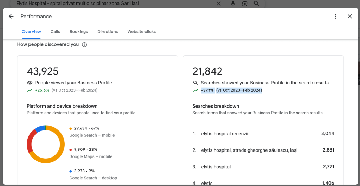Click the 43,925 profile views number
This screenshot has height=186, width=360.
click(x=43, y=71)
